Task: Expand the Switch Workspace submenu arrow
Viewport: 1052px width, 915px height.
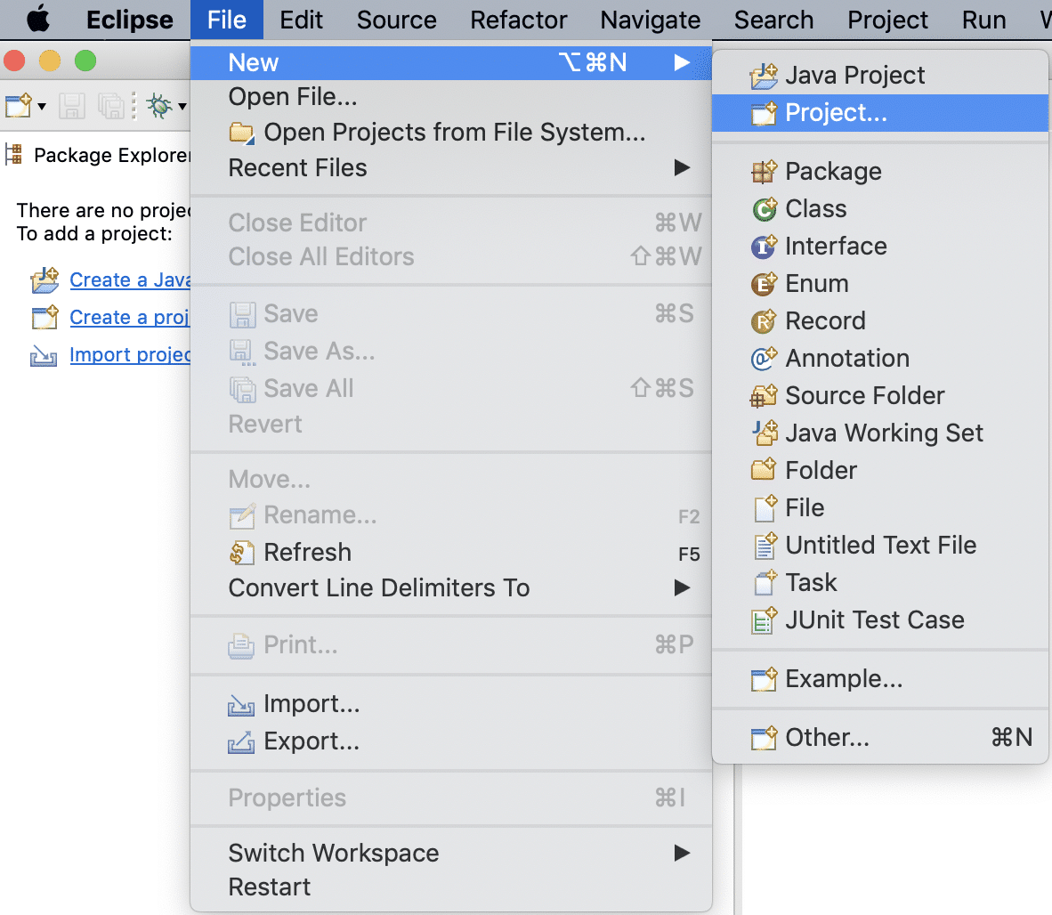Action: pyautogui.click(x=682, y=854)
